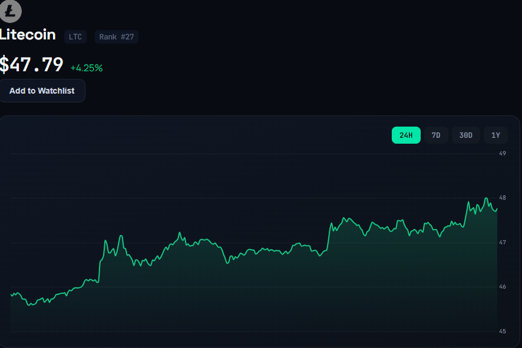Click the $47.79 price value
522x348 pixels.
pos(31,65)
